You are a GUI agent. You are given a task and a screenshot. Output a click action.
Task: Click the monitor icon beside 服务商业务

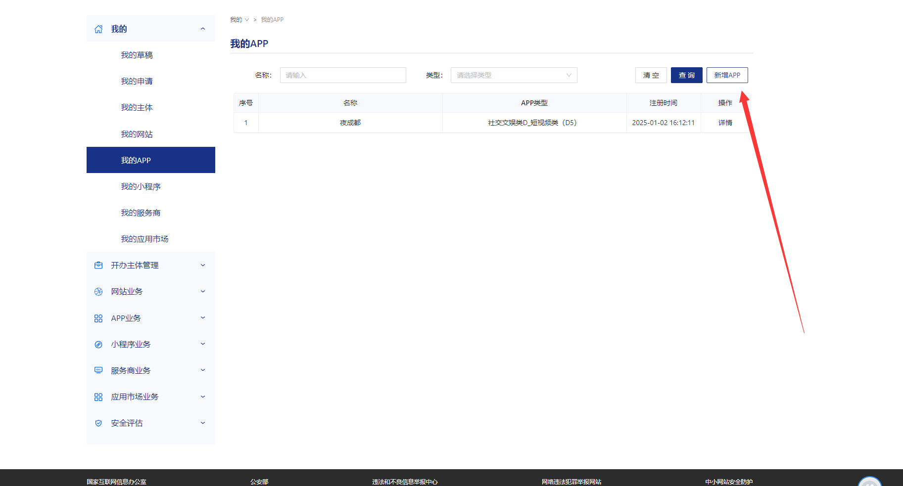98,370
